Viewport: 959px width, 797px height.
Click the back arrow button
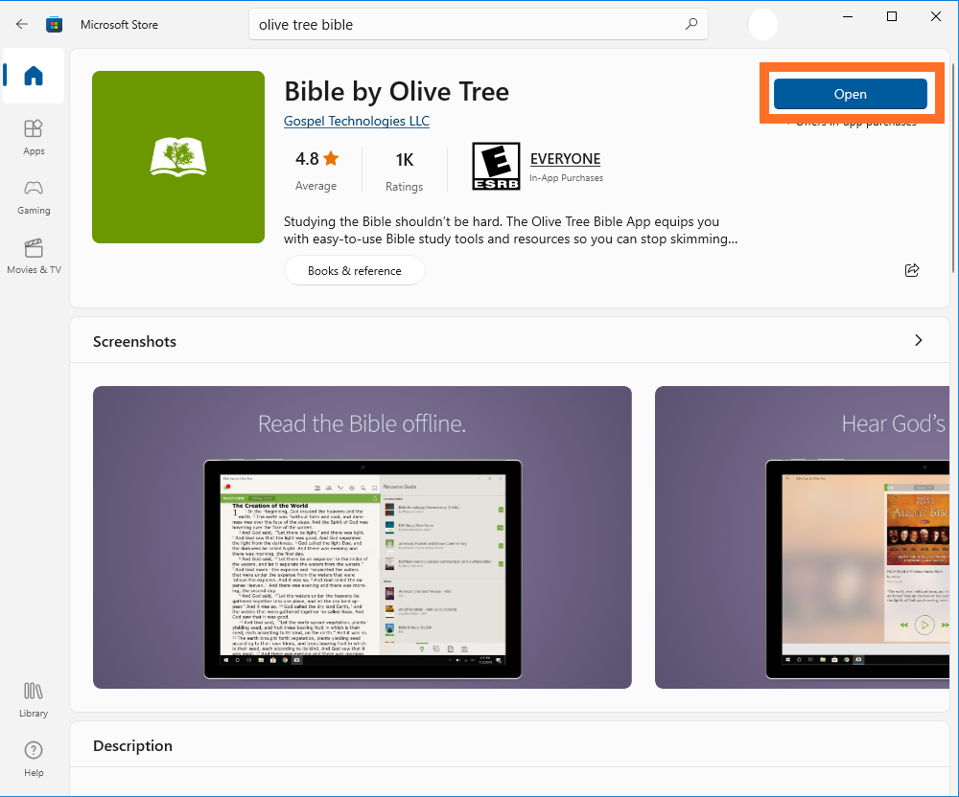[x=22, y=24]
